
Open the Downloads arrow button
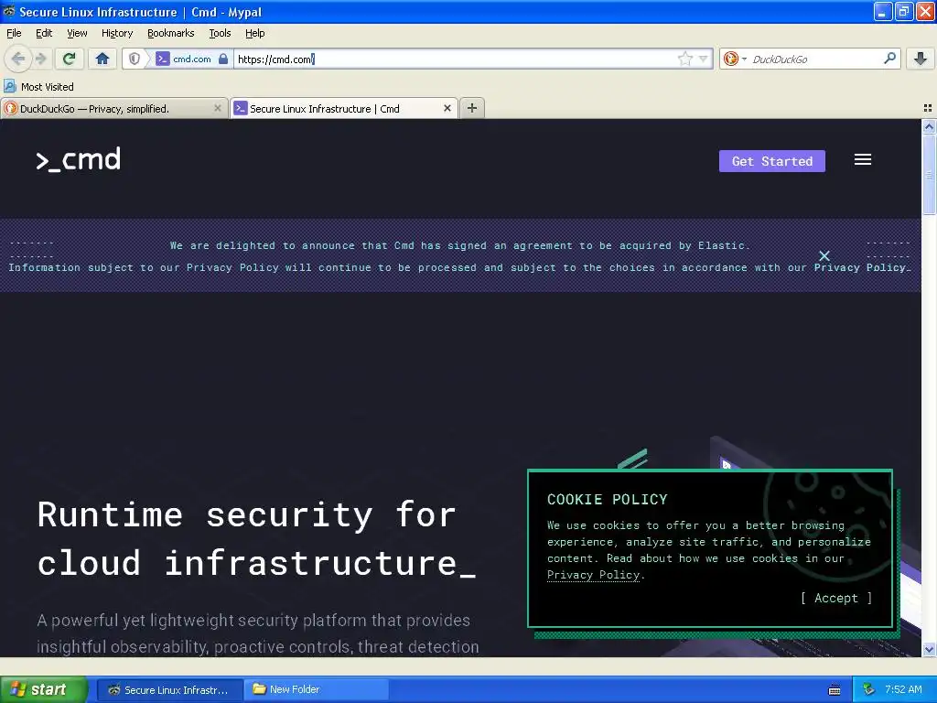[x=921, y=59]
